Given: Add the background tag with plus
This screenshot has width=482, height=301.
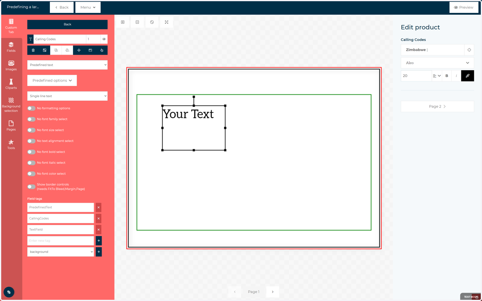Looking at the screenshot, I should tap(98, 252).
